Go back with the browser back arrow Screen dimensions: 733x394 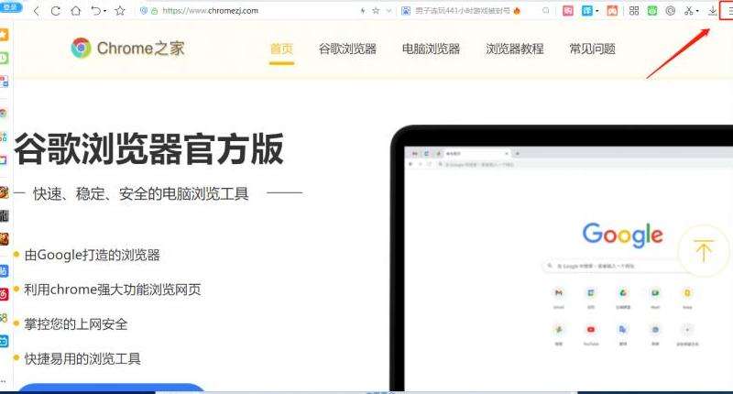(x=37, y=11)
